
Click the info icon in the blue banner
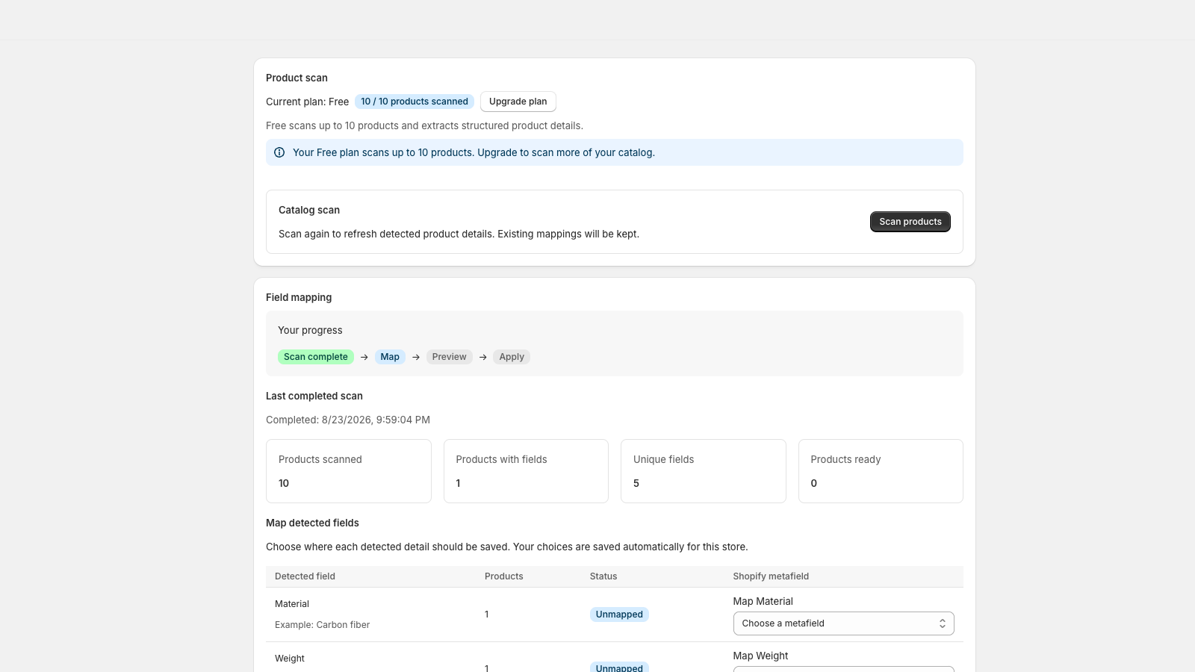pyautogui.click(x=279, y=152)
